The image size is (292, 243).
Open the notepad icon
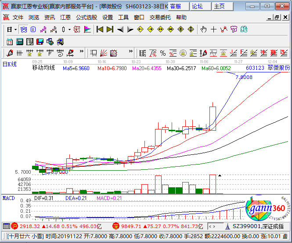30,42
